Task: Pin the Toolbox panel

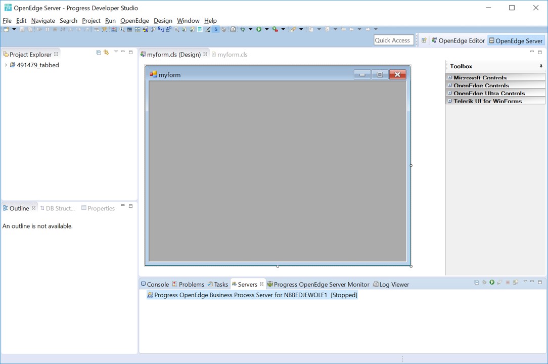Action: pos(541,66)
